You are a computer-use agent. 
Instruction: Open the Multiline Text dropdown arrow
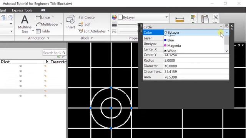[x=33, y=31]
